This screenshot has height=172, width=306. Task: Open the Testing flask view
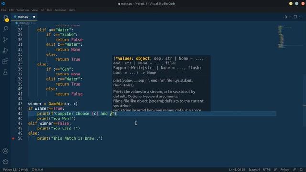pos(5,72)
